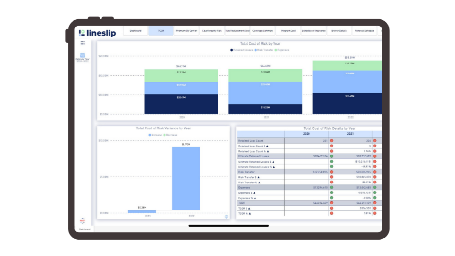
Task: Click the 2021 column header in details table
Action: [350, 134]
